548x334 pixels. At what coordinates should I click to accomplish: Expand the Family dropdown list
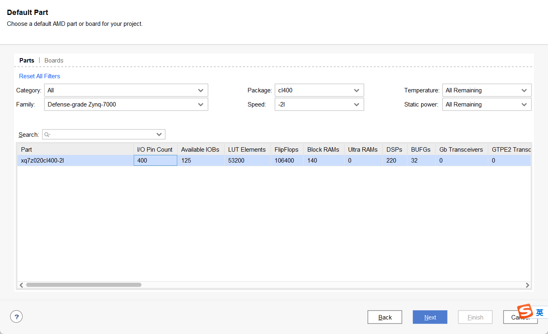pos(126,104)
